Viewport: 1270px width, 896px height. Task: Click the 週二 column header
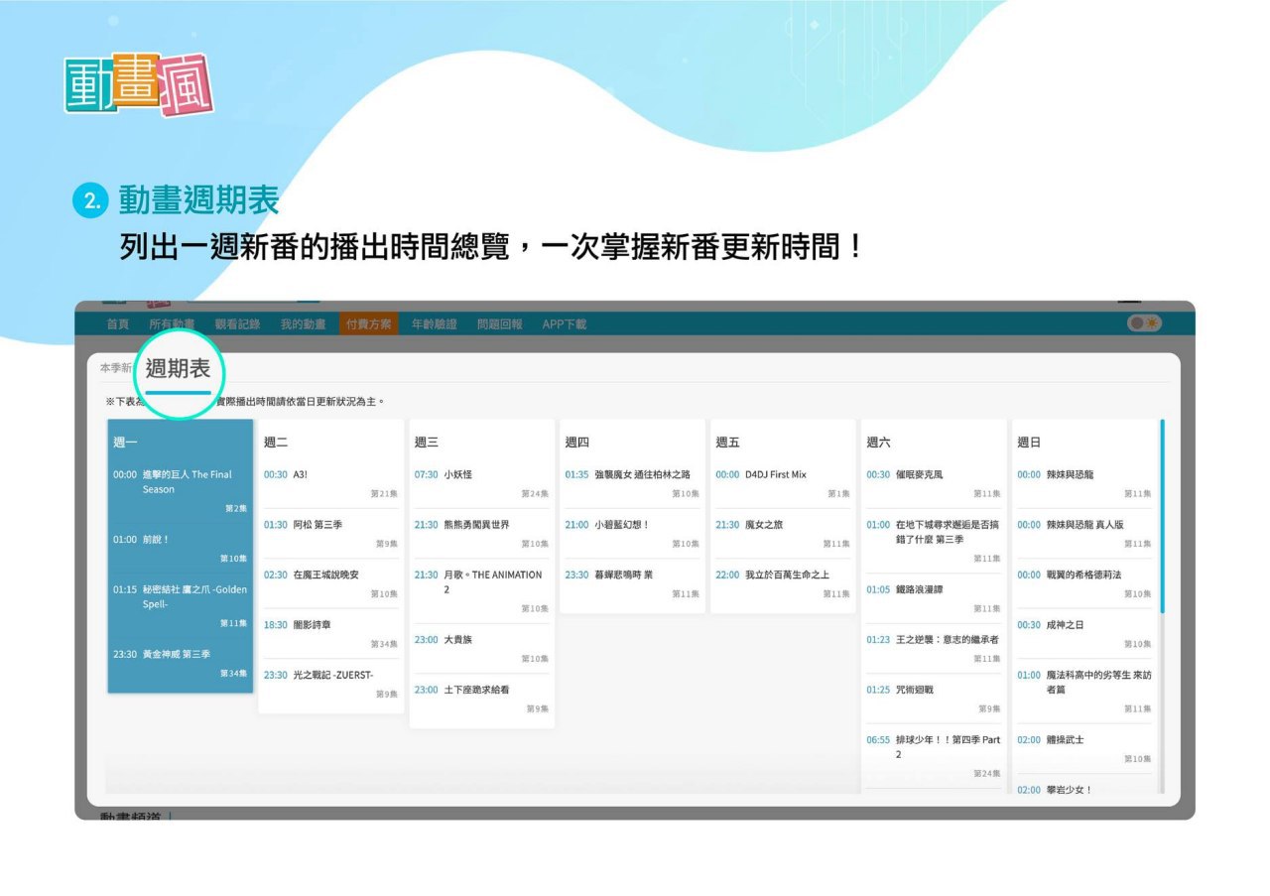click(x=276, y=443)
